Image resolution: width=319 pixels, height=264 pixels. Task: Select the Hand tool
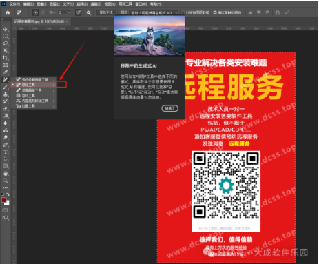(x=6, y=173)
